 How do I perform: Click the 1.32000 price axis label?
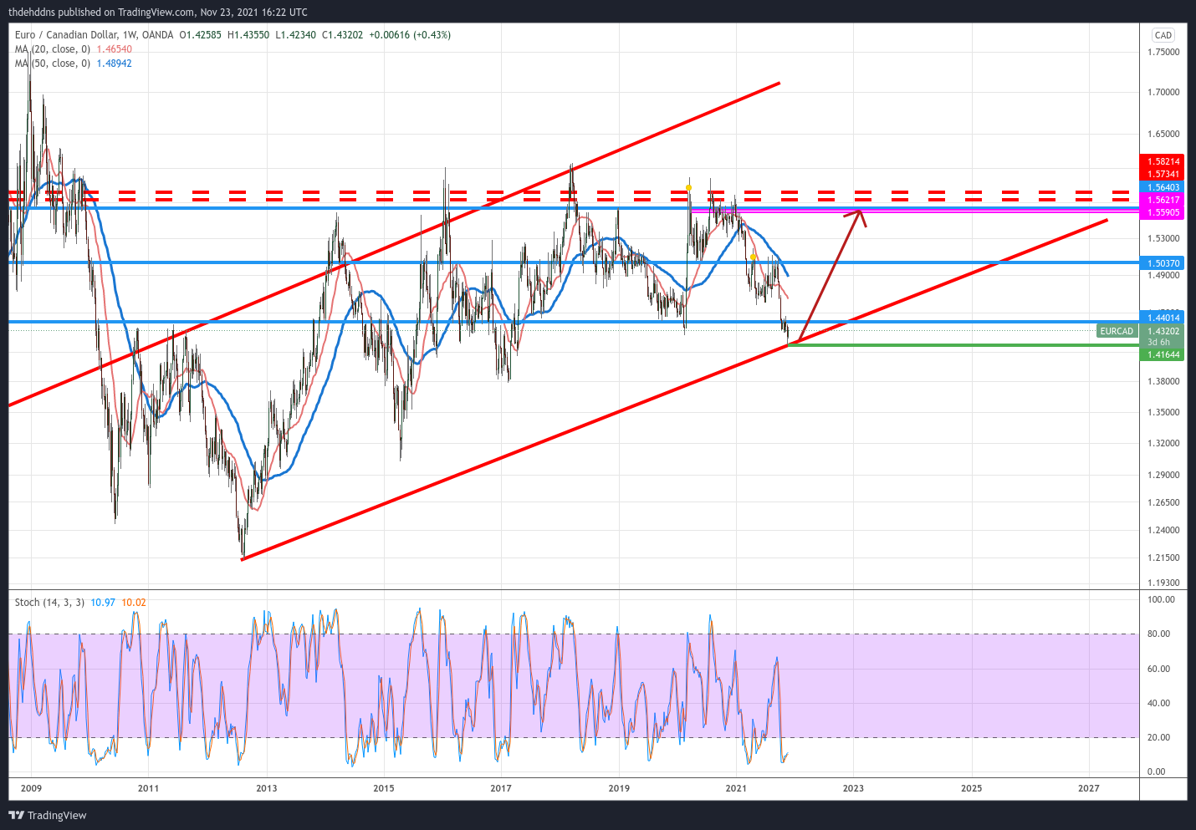(x=1163, y=443)
